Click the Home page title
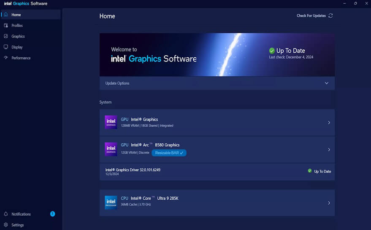 107,16
